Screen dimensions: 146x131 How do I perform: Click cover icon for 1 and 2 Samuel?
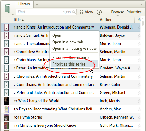pyautogui.click(x=6, y=35)
